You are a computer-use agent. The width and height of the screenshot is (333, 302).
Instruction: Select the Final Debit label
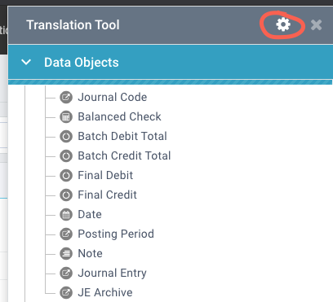(105, 175)
